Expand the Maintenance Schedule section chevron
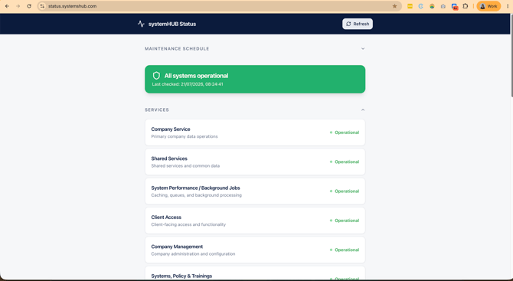 click(x=363, y=49)
